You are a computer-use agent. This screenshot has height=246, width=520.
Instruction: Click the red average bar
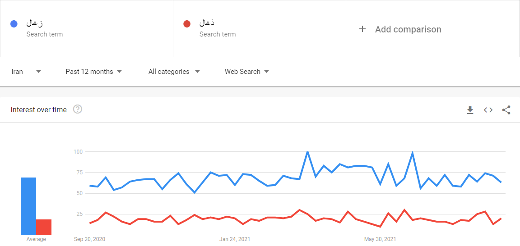click(44, 227)
